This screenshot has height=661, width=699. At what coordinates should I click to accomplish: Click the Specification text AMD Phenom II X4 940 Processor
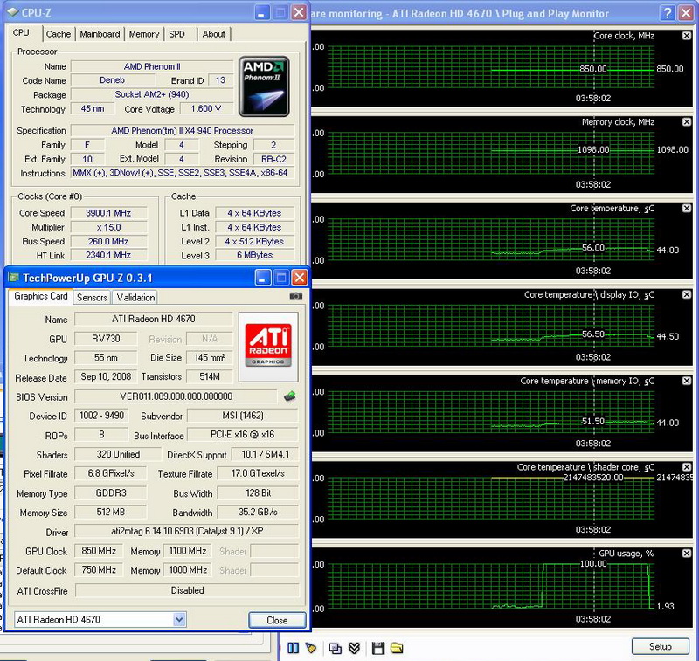coord(183,130)
